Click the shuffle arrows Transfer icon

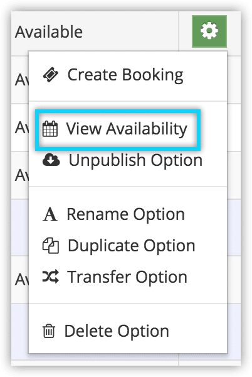(x=50, y=276)
